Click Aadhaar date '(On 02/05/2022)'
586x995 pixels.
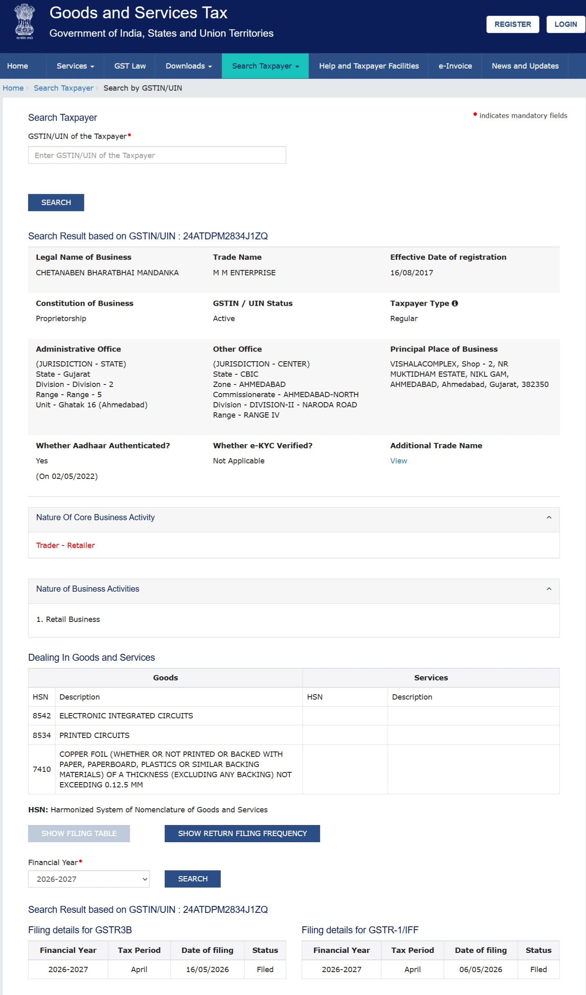pyautogui.click(x=67, y=476)
